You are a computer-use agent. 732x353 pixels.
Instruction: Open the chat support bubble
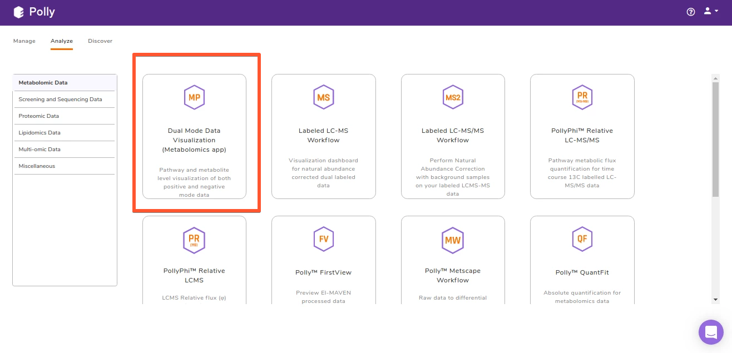pos(711,332)
